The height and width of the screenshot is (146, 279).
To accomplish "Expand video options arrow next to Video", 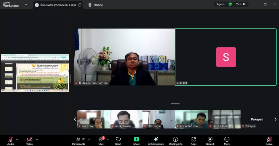I will coord(37,139).
